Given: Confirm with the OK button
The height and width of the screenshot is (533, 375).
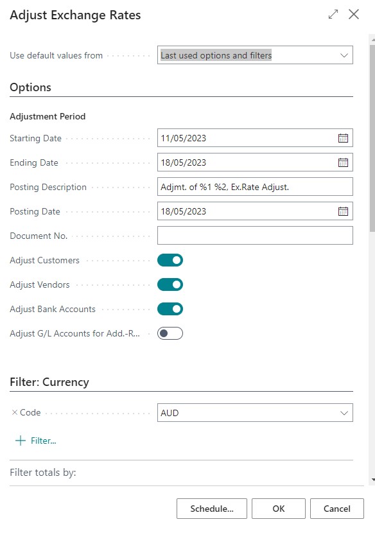Looking at the screenshot, I should tap(279, 509).
